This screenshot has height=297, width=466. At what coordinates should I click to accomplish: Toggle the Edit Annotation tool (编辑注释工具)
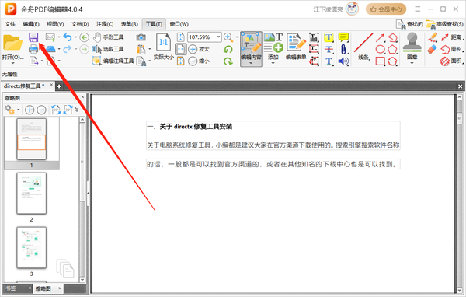[x=113, y=61]
